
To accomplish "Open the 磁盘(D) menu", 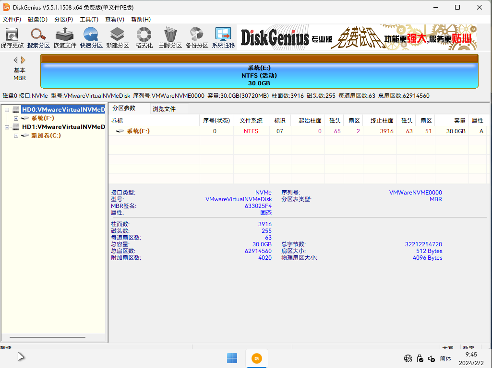I will click(37, 20).
